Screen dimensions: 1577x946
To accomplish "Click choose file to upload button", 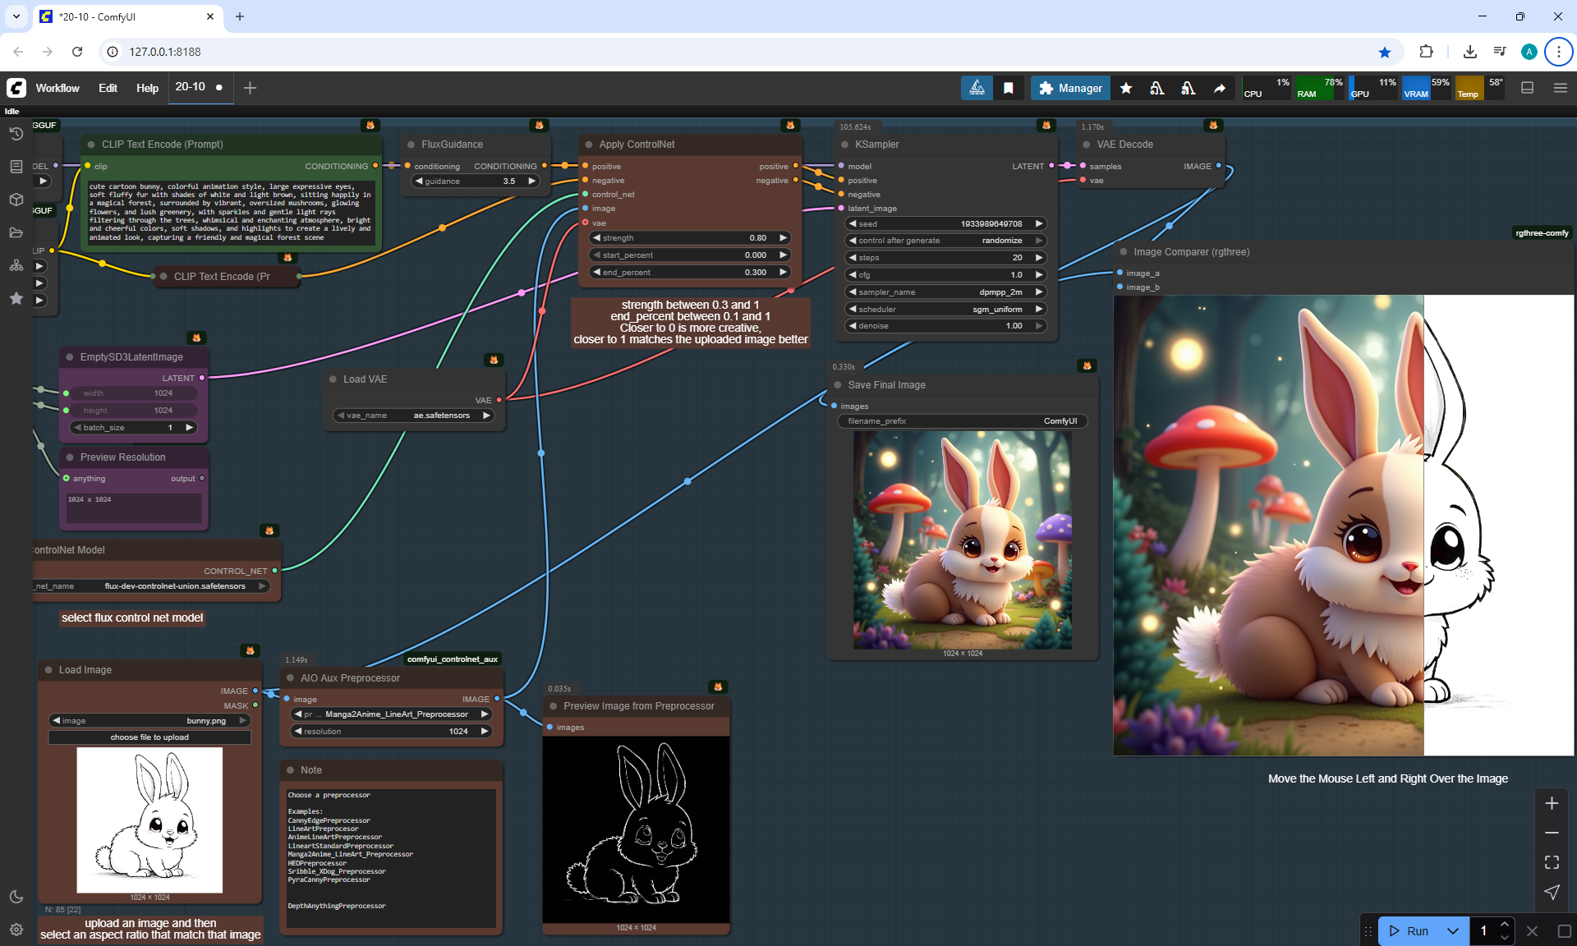I will (149, 737).
